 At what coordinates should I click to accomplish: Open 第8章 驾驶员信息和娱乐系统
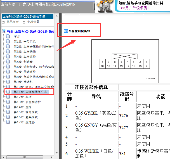click(x=34, y=77)
